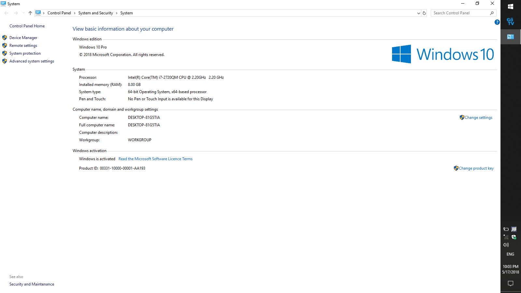The height and width of the screenshot is (293, 521).
Task: Click the battery power tray icon
Action: 506,229
